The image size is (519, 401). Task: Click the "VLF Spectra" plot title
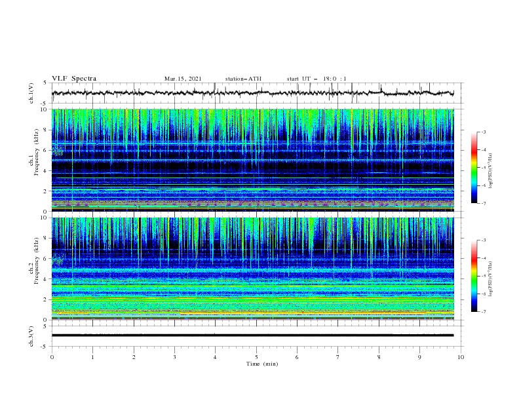pyautogui.click(x=74, y=79)
